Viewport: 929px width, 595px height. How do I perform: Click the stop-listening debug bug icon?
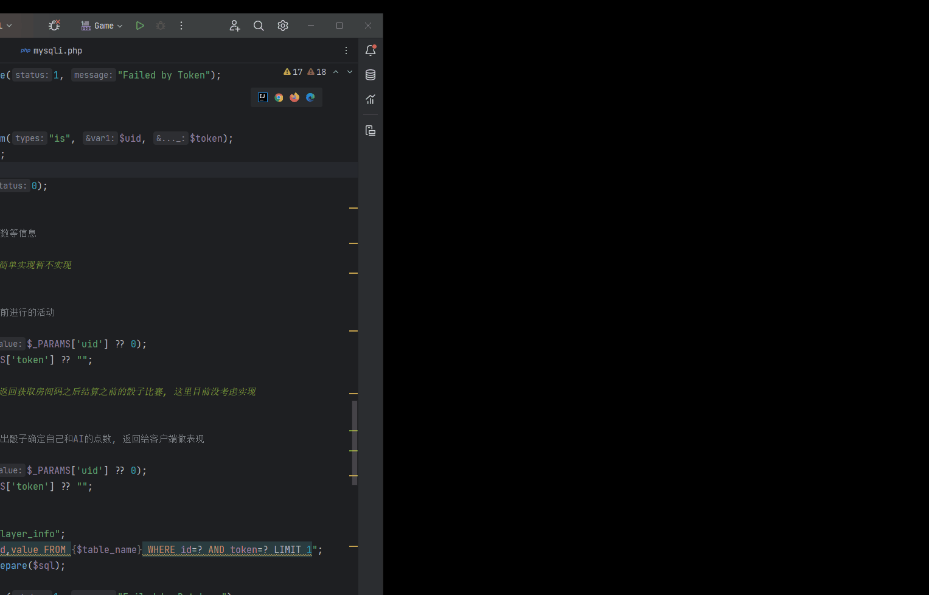[x=54, y=26]
